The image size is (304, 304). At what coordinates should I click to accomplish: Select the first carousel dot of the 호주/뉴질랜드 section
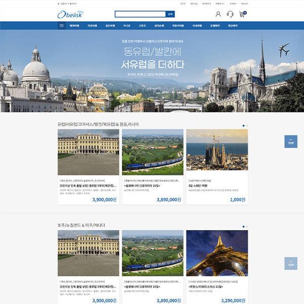[x=244, y=226]
